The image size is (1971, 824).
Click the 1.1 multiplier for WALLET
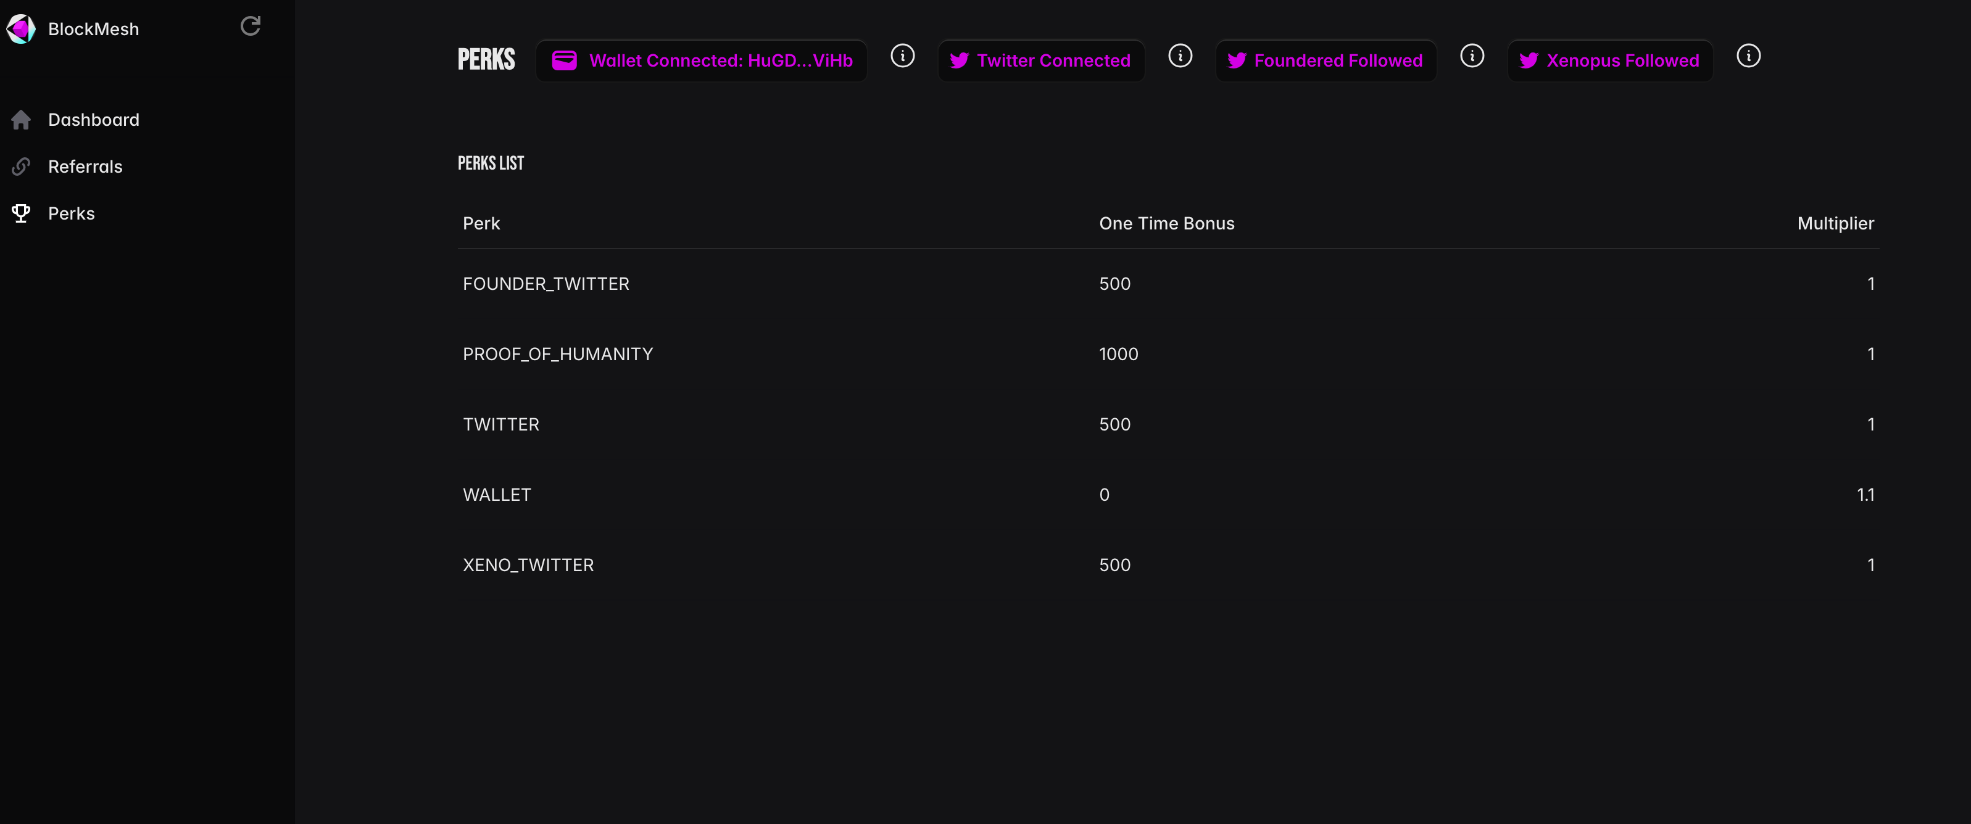1865,495
